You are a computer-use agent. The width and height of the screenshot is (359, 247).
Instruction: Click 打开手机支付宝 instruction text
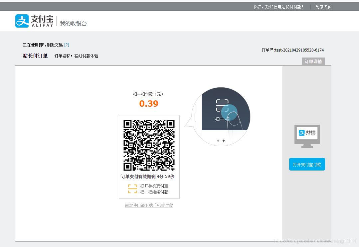(x=154, y=186)
